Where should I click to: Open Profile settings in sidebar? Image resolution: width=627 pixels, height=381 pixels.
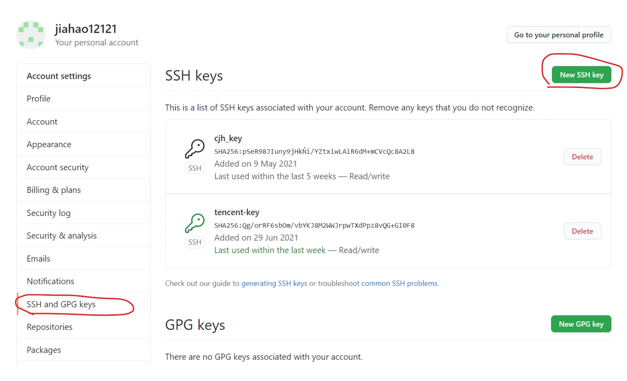pyautogui.click(x=38, y=99)
